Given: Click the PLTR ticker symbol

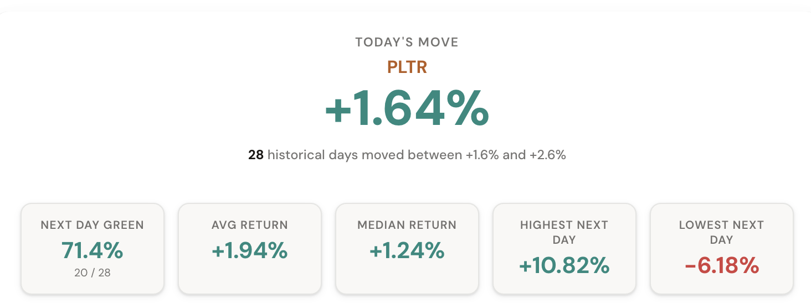Looking at the screenshot, I should [407, 67].
